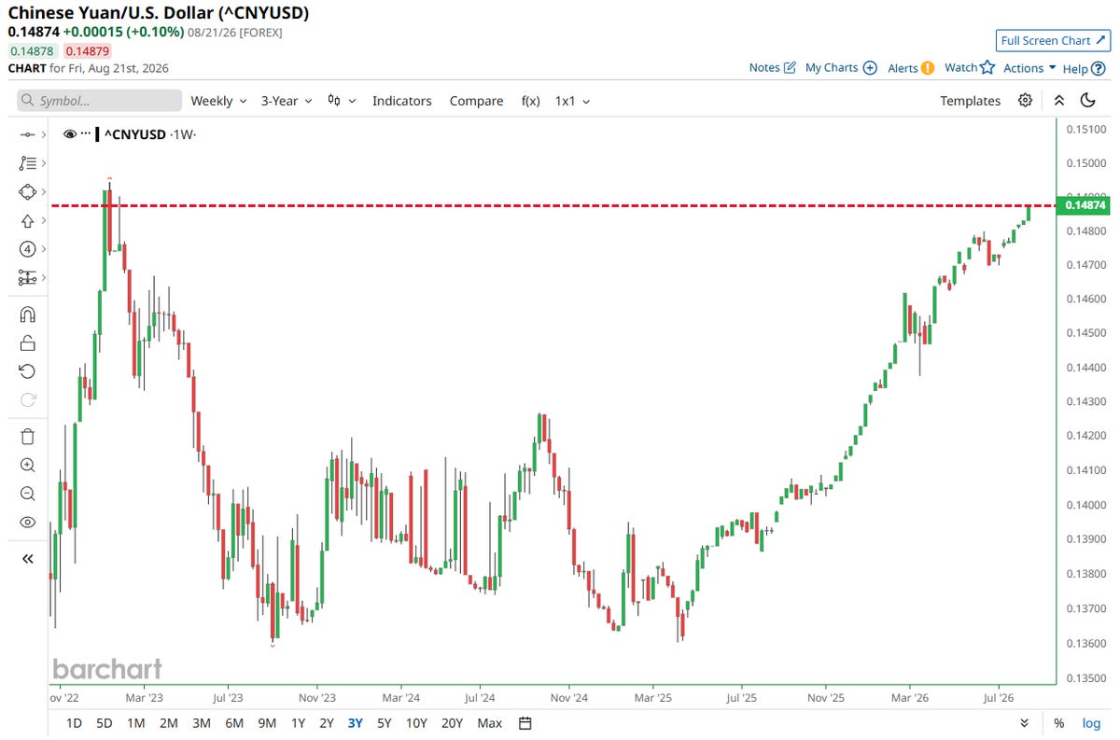The image size is (1120, 740).
Task: Select the 10Y range tab
Action: (416, 723)
